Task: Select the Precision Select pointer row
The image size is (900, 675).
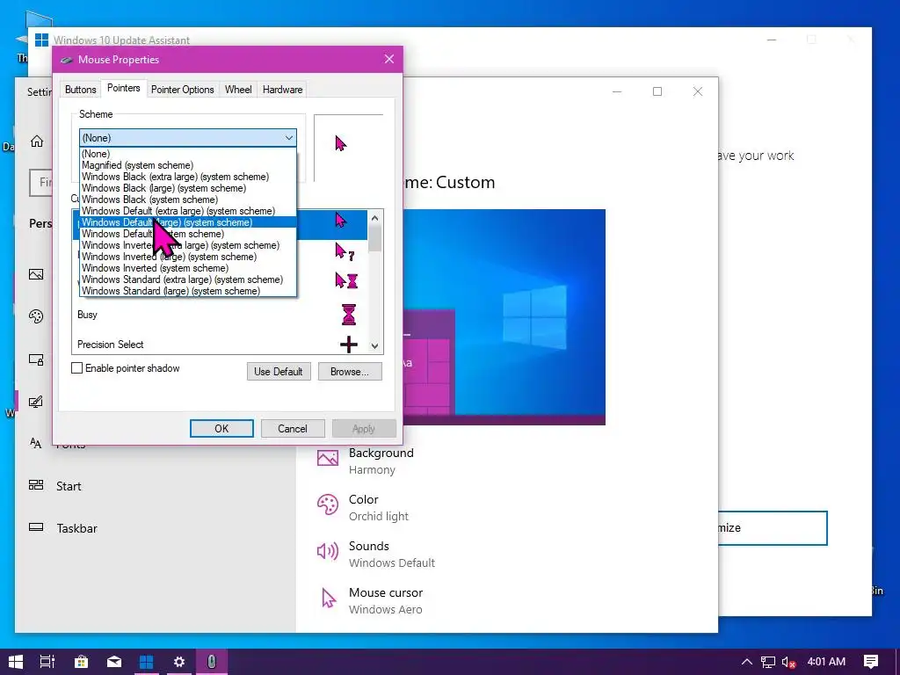Action: [x=221, y=345]
